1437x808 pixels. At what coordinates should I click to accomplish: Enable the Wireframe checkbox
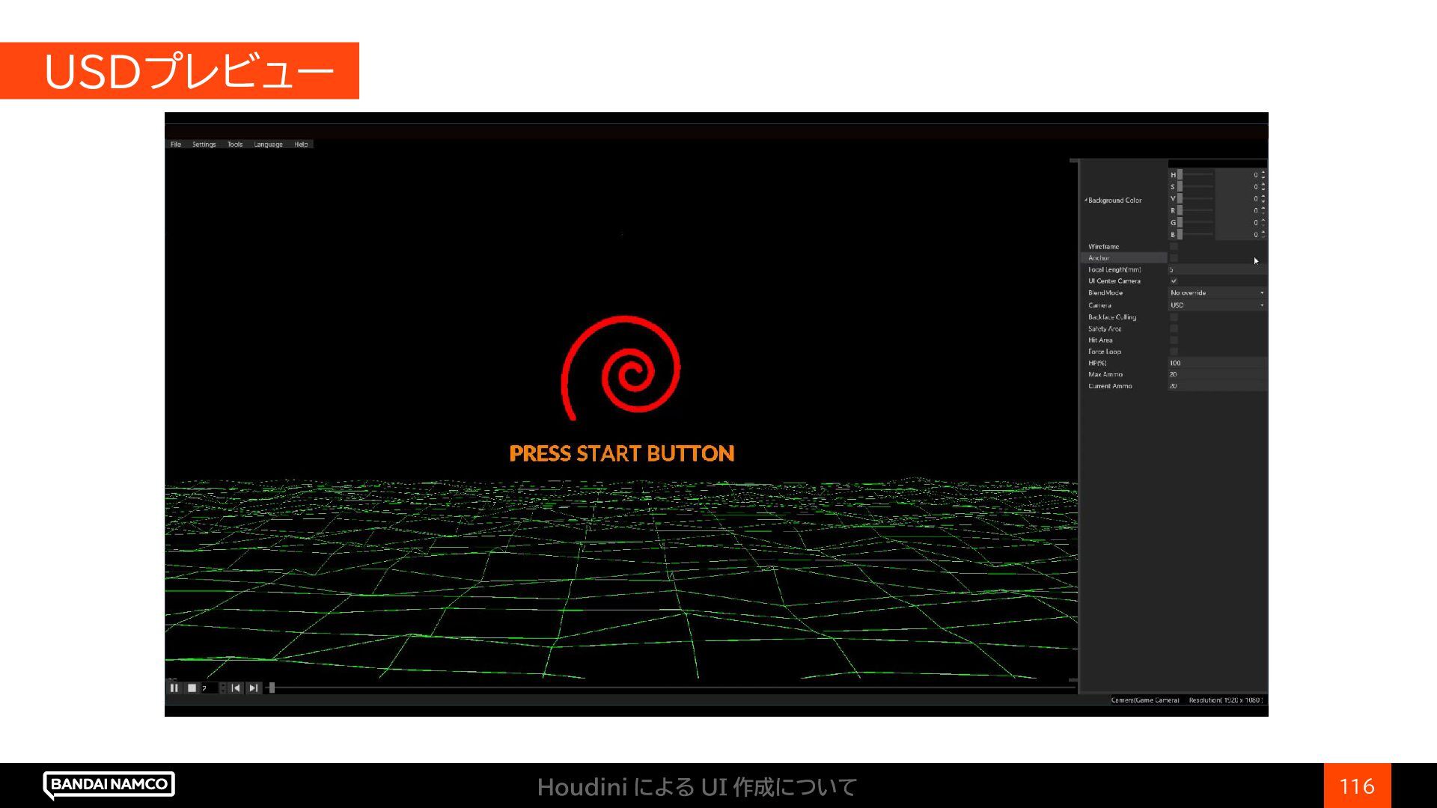pyautogui.click(x=1174, y=246)
